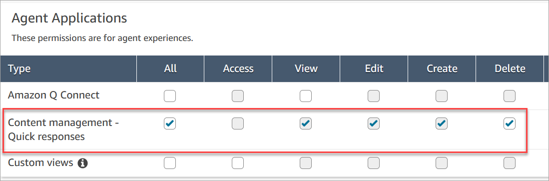This screenshot has height=181, width=549.
Task: Click the Delete column header
Action: pyautogui.click(x=510, y=68)
